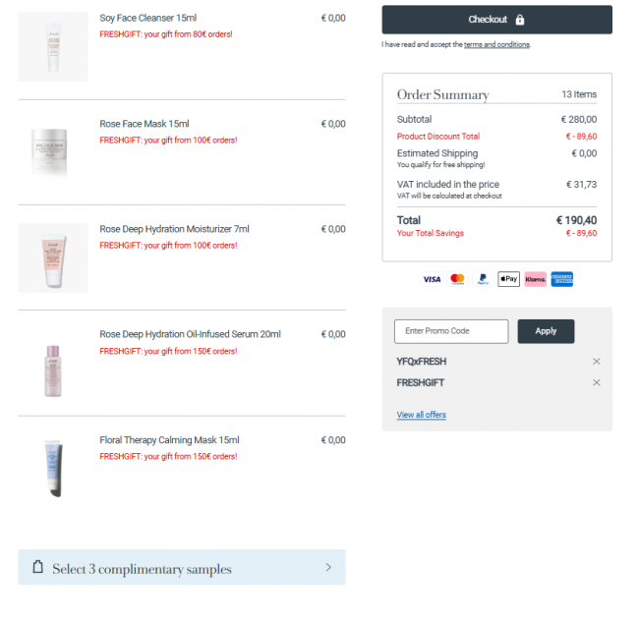Expand Select 3 complimentary samples chevron
639x625 pixels.
(x=328, y=567)
